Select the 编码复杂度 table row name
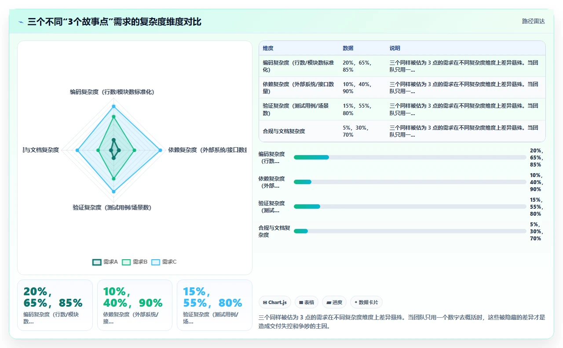The image size is (563, 348). pyautogui.click(x=298, y=66)
